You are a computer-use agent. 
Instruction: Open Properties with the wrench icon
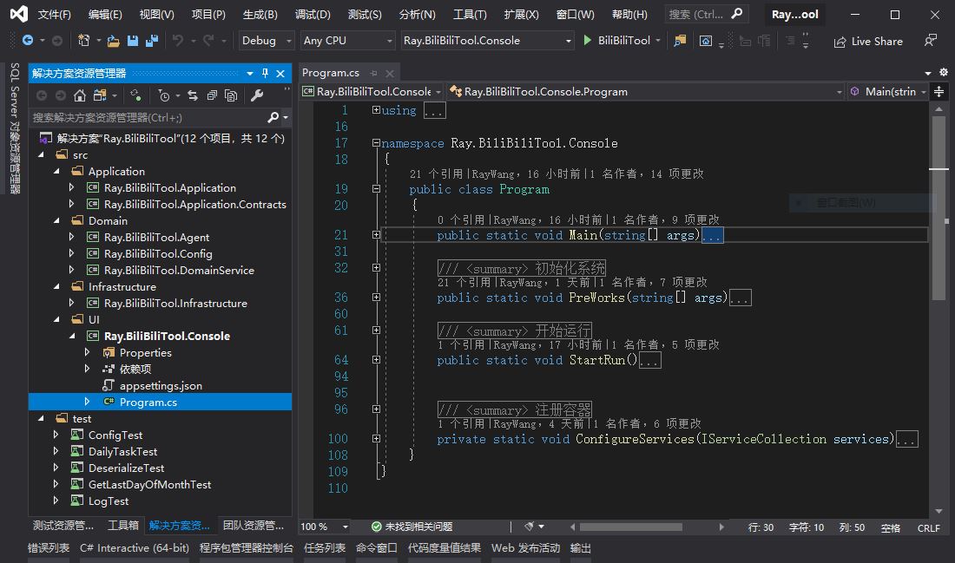pyautogui.click(x=257, y=95)
